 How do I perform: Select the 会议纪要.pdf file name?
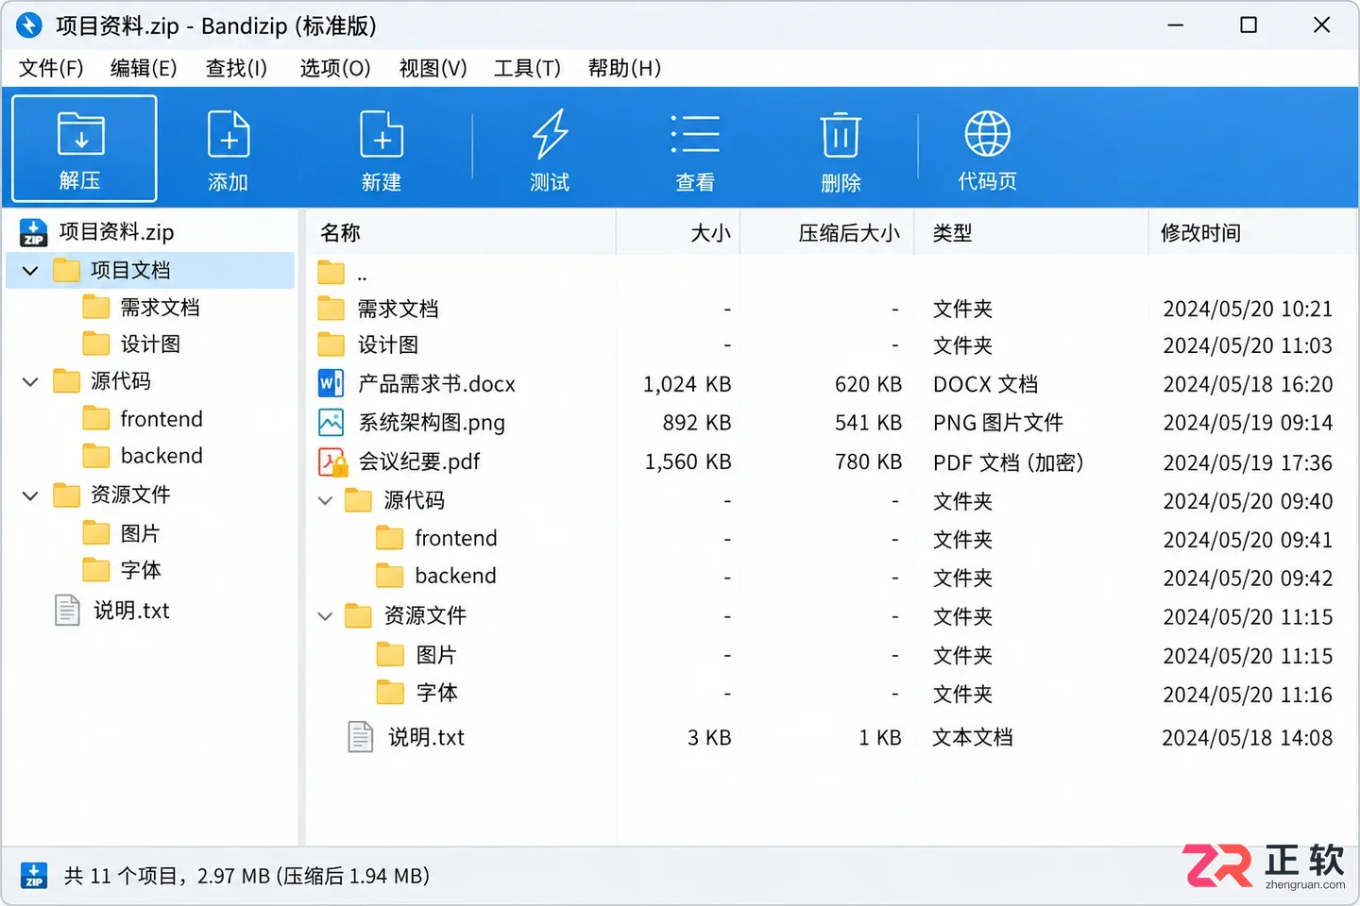(x=418, y=461)
